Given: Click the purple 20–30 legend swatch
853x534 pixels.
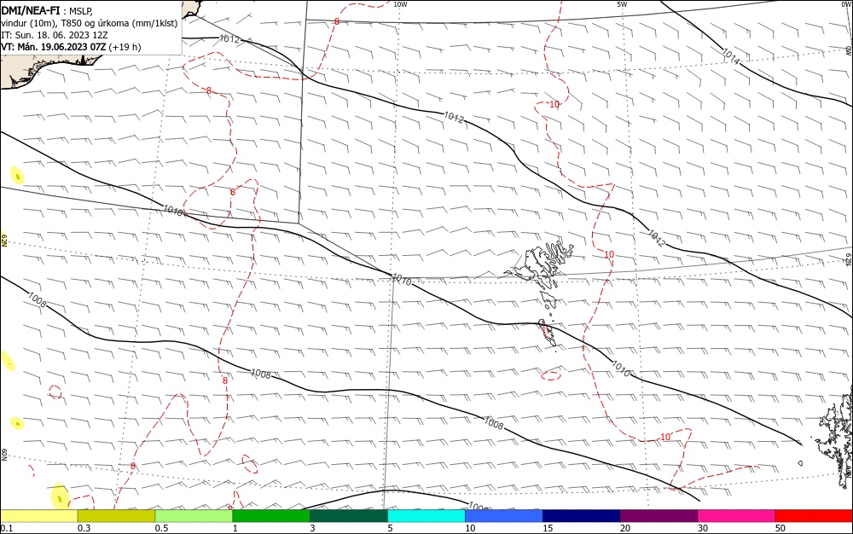Looking at the screenshot, I should [x=659, y=516].
